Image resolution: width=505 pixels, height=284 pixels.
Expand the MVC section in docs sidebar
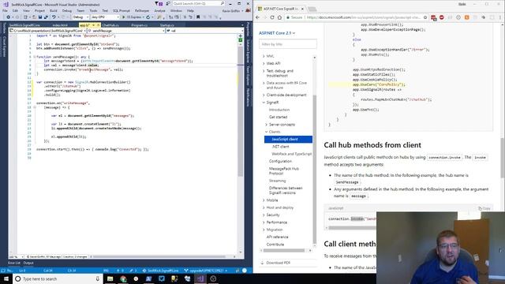click(x=264, y=56)
